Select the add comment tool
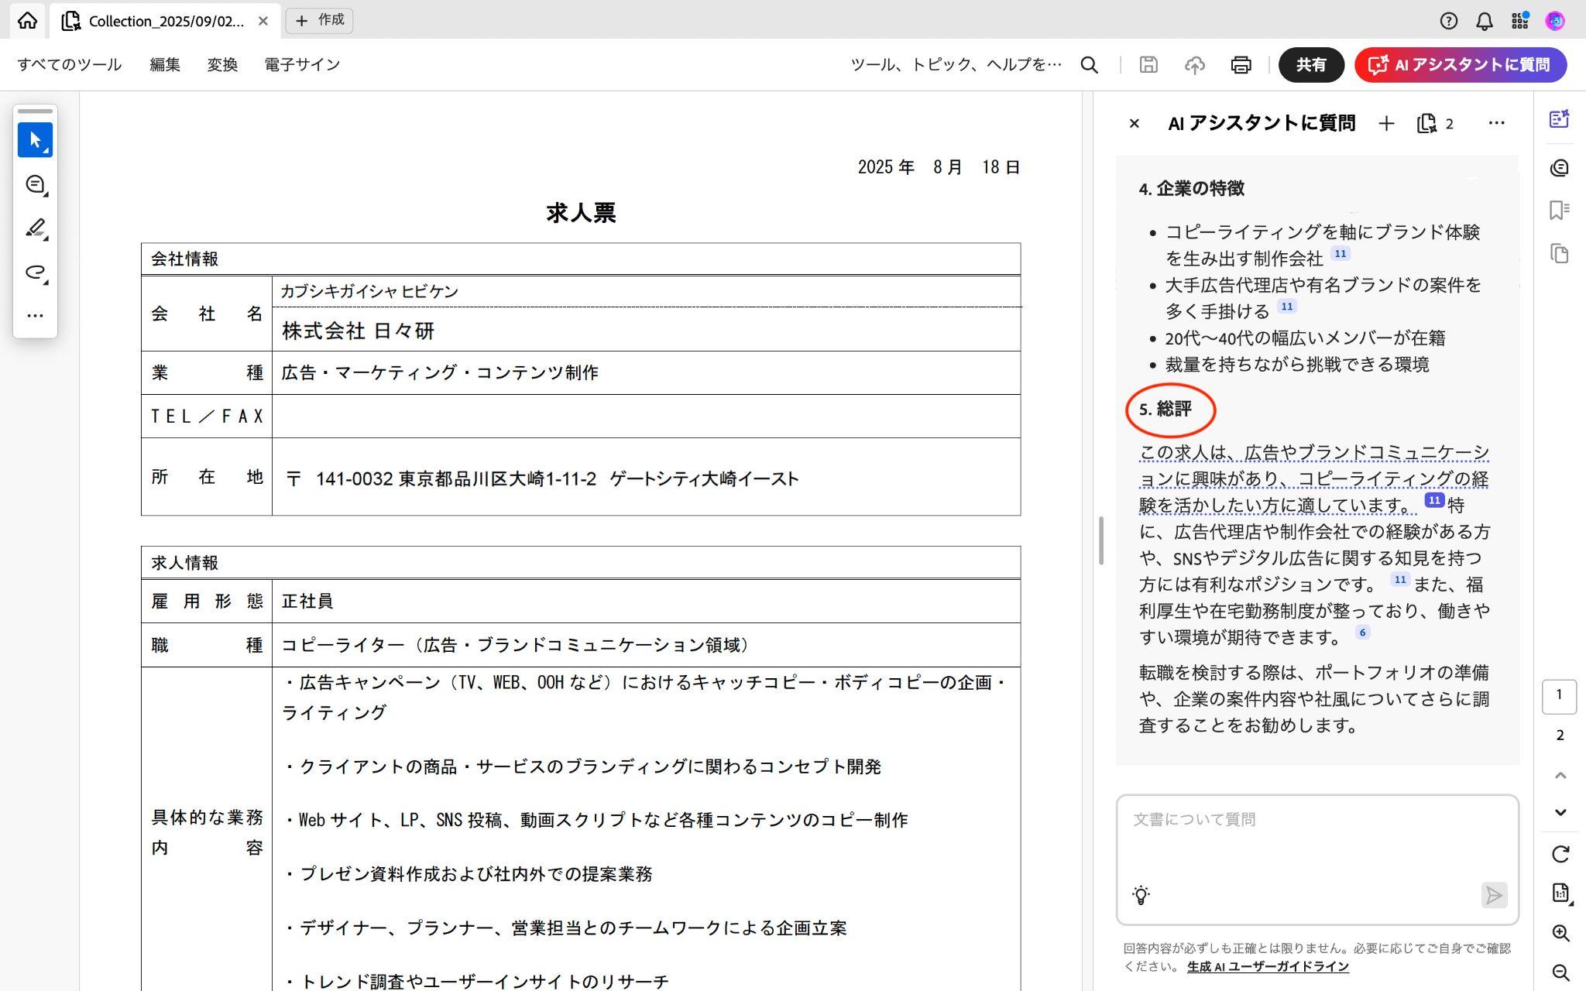 35,184
